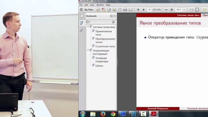Image resolution: width=208 pixels, height=117 pixels.
Task: Click the new bookmark icon
Action: point(113,22)
